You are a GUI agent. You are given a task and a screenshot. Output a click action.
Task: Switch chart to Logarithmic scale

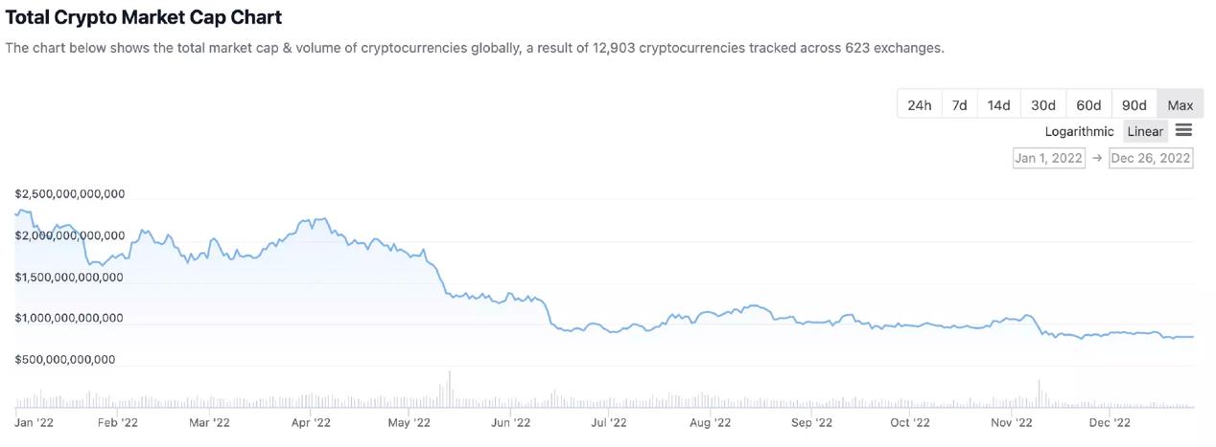(1079, 131)
